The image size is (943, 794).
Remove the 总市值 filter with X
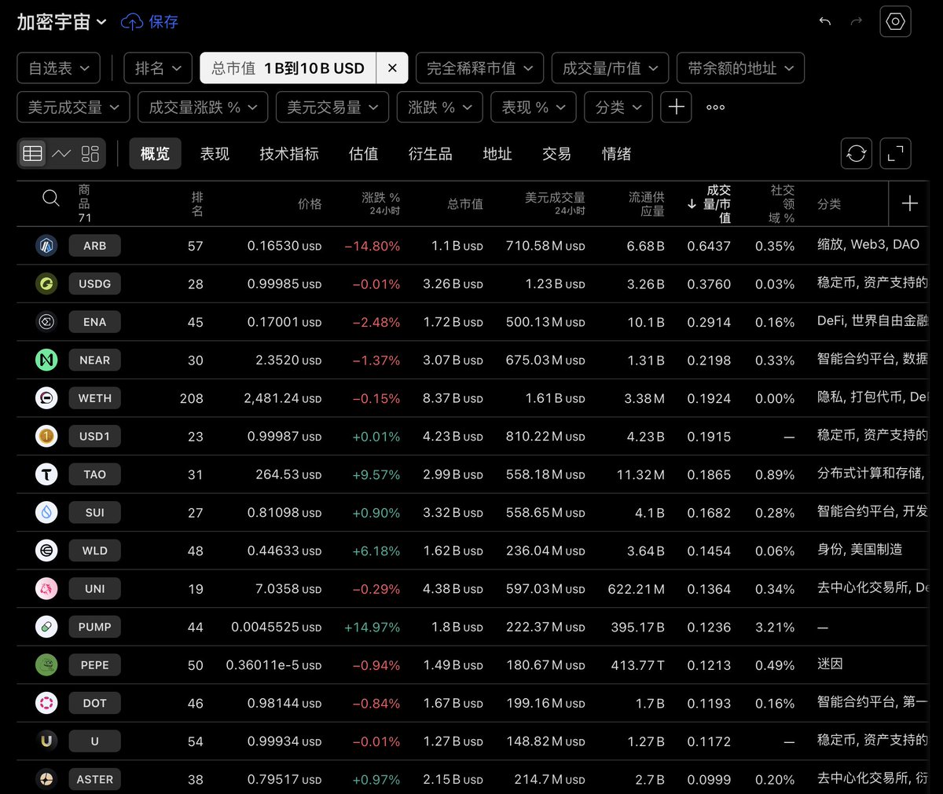tap(392, 68)
